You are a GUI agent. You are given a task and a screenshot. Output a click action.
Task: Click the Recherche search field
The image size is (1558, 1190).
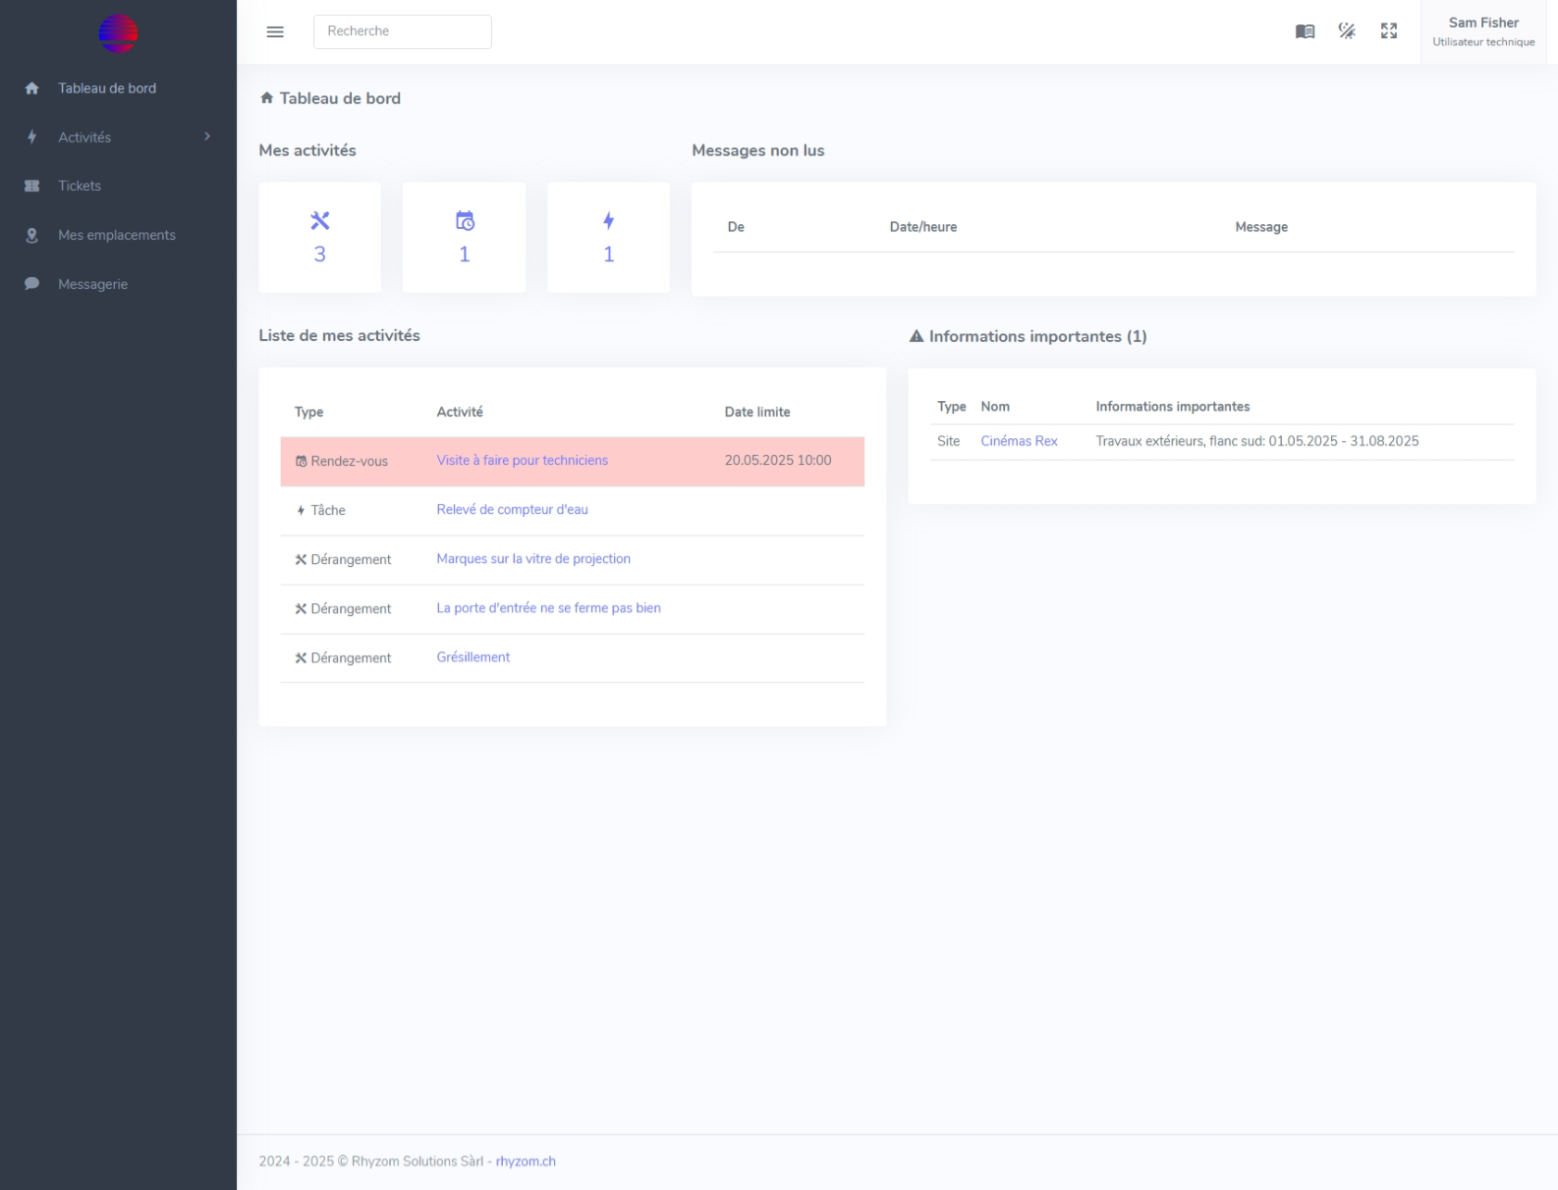pos(402,31)
